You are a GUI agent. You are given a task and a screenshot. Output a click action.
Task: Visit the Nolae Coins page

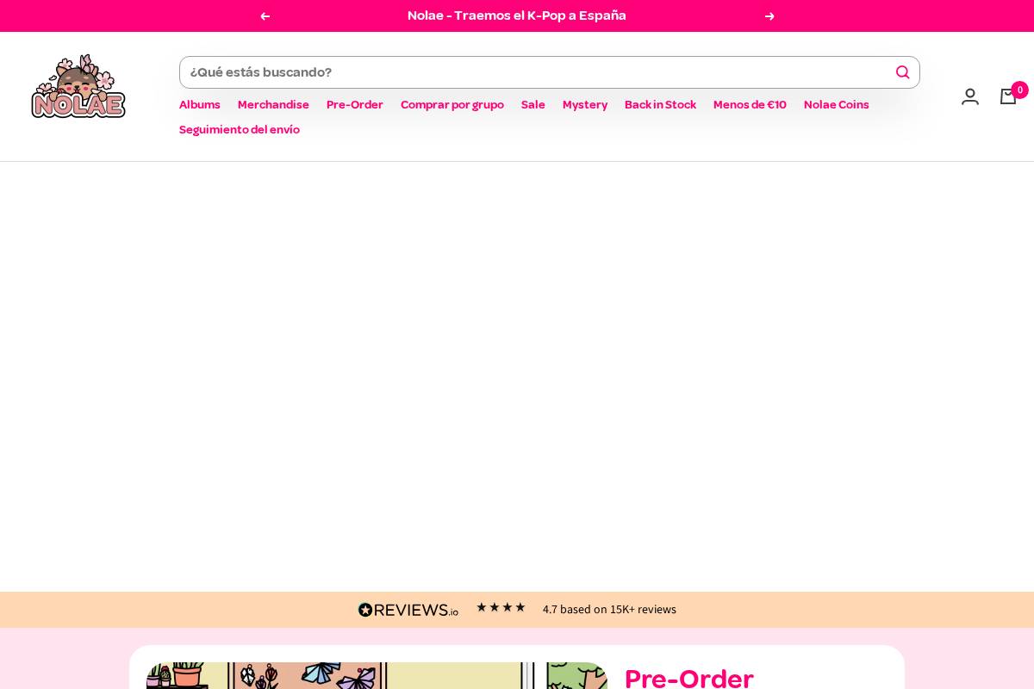tap(836, 105)
